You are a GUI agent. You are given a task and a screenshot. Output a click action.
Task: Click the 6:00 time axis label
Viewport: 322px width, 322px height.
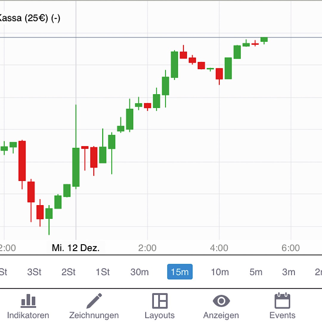pos(291,248)
